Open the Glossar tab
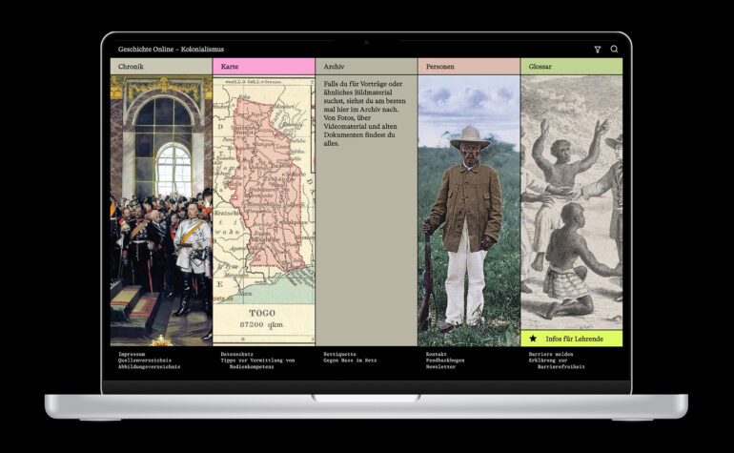 [x=572, y=67]
